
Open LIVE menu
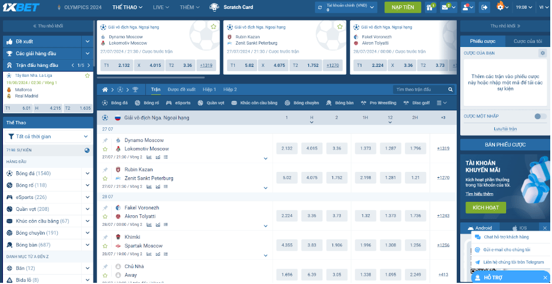tap(161, 7)
